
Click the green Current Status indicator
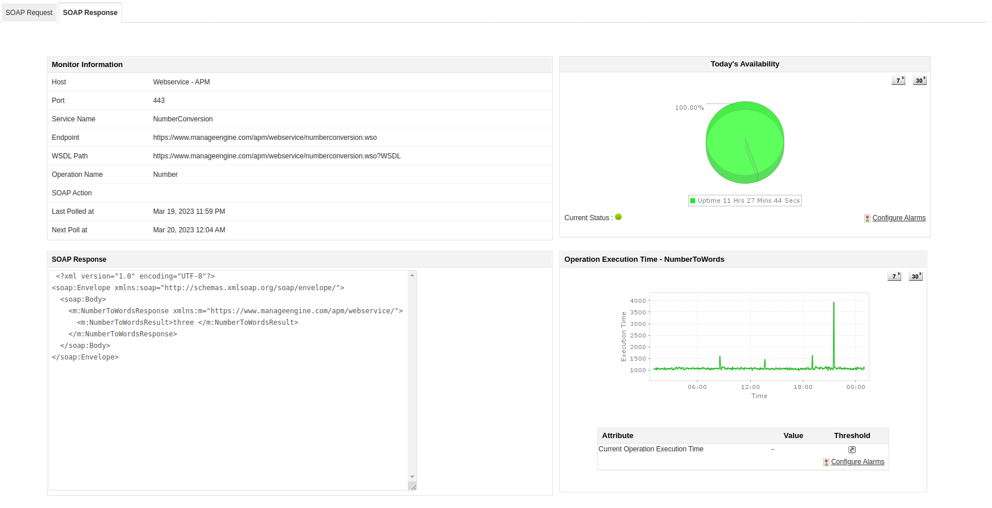click(618, 217)
